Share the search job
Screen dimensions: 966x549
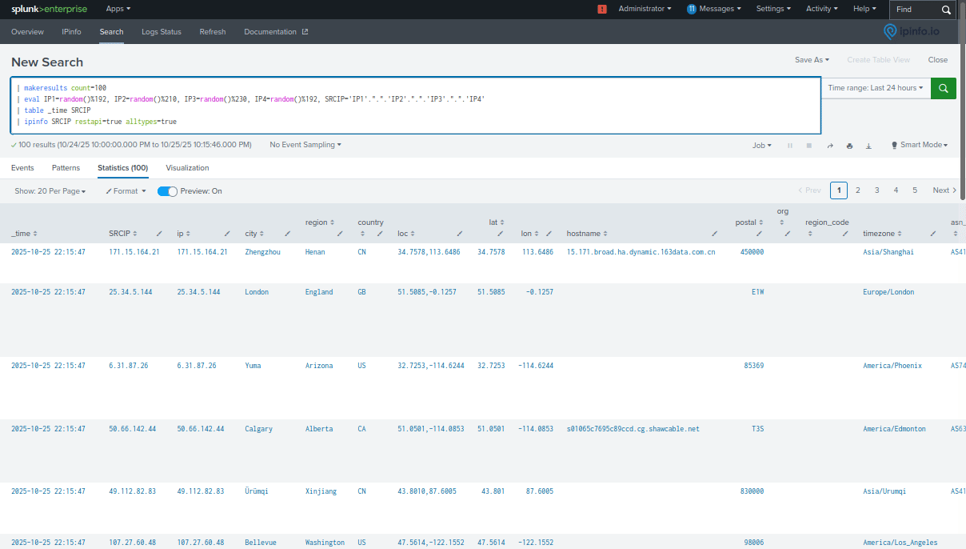tap(828, 145)
